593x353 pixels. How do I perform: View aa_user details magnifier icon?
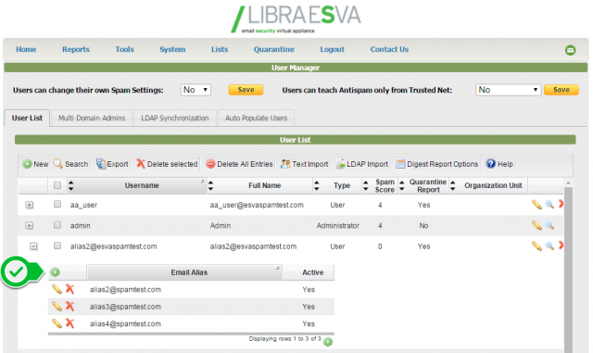(x=549, y=205)
